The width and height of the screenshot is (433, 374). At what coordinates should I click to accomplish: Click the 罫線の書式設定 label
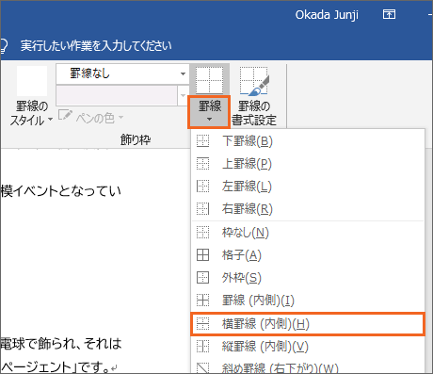click(254, 113)
